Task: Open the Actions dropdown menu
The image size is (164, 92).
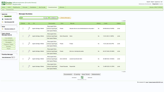Action: click(x=54, y=18)
